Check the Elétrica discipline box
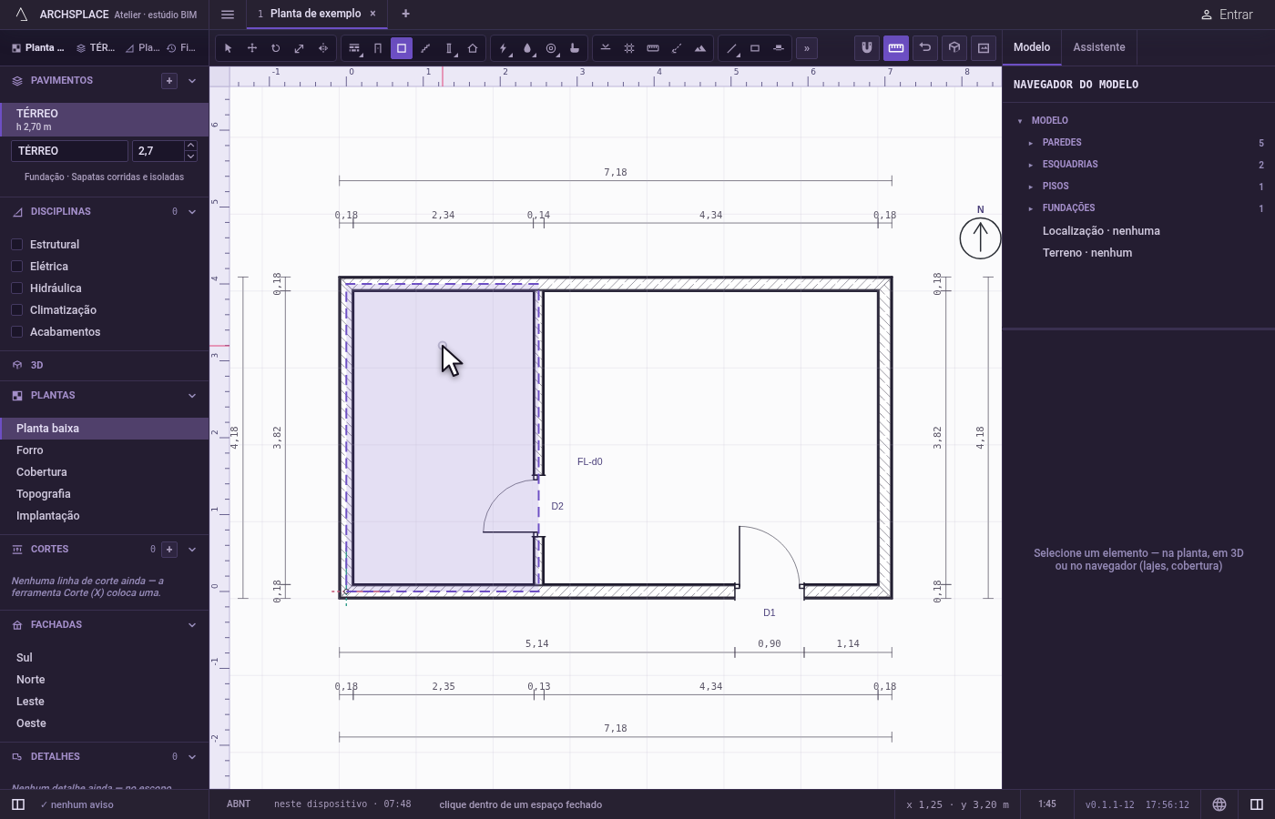The width and height of the screenshot is (1275, 819). click(x=16, y=267)
